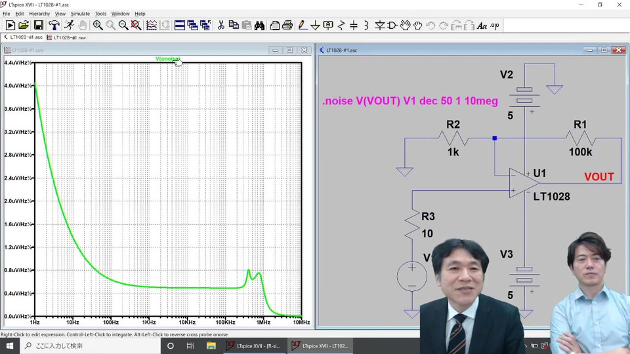Select resistor R1 in the schematic
This screenshot has width=630, height=354.
pyautogui.click(x=580, y=138)
